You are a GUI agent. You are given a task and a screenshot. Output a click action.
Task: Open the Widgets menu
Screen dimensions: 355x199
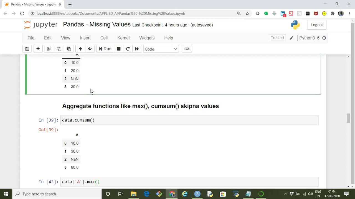click(x=147, y=38)
